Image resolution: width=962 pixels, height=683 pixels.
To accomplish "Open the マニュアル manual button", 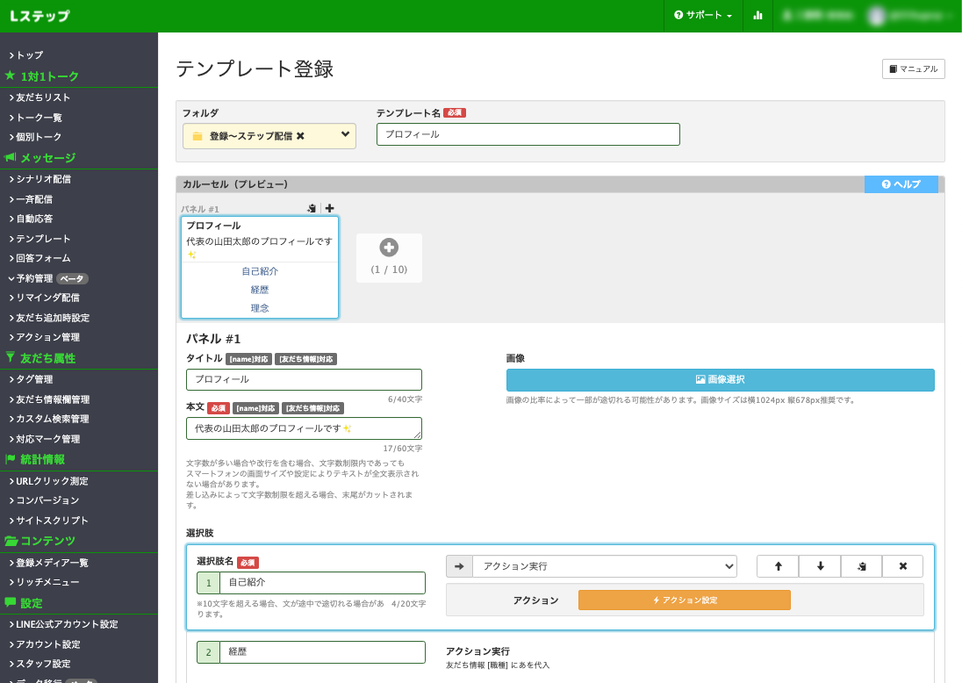I will tap(913, 68).
